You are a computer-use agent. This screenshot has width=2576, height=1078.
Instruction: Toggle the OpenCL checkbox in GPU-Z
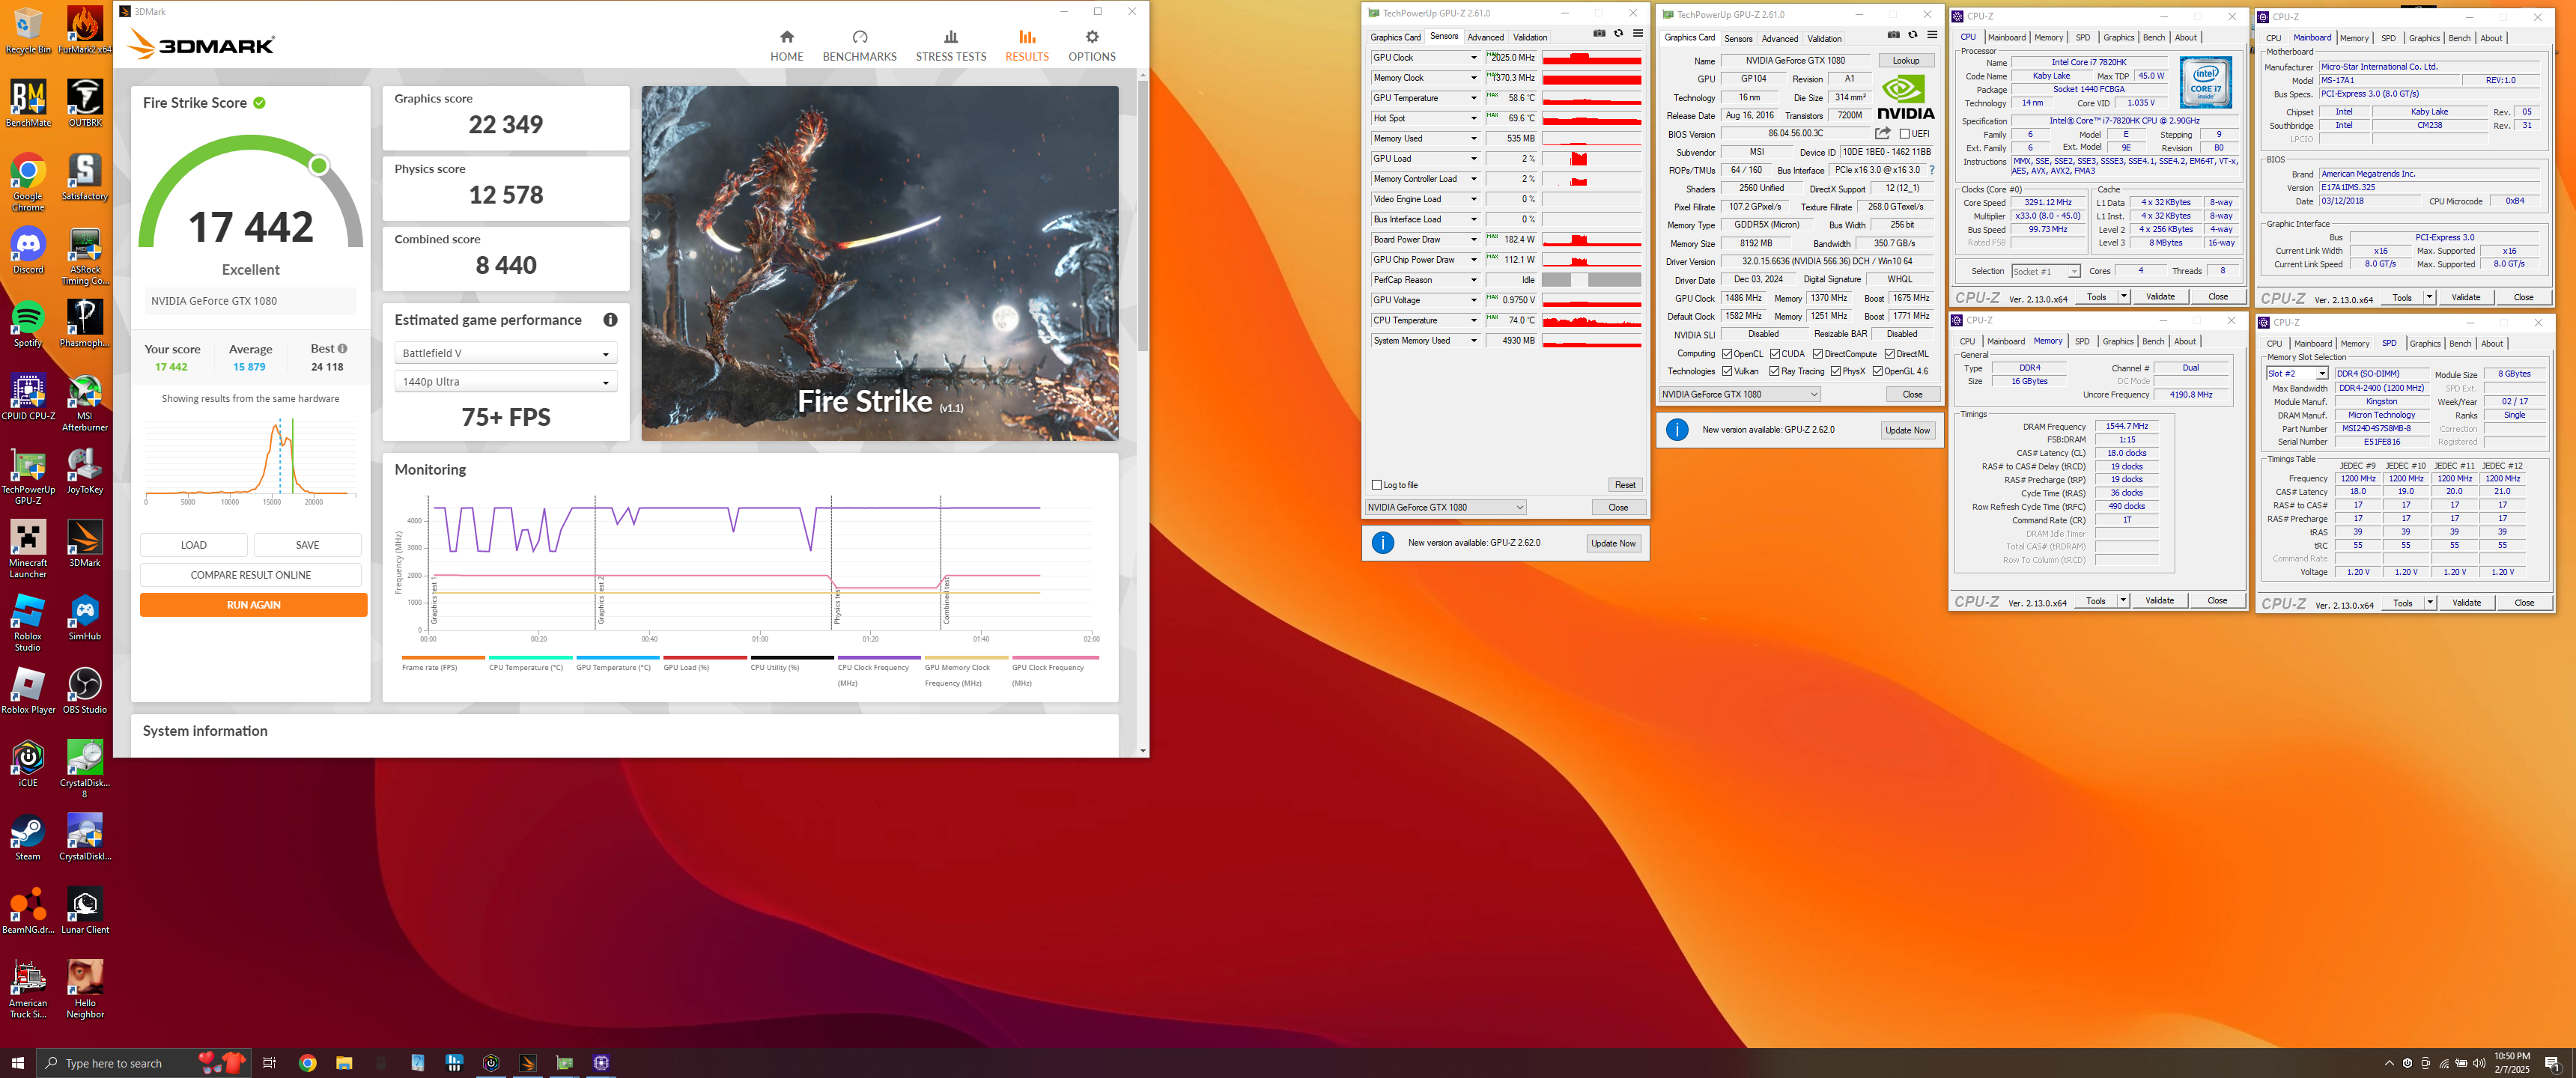[1727, 354]
